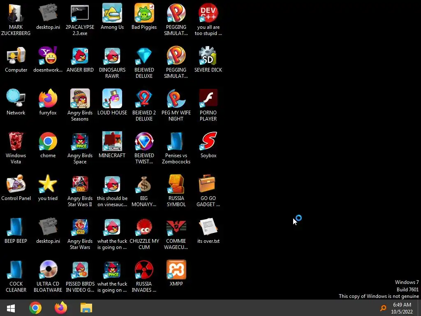Select the Dev-C++ 'you all are too stupid' shortcut

[x=208, y=13]
